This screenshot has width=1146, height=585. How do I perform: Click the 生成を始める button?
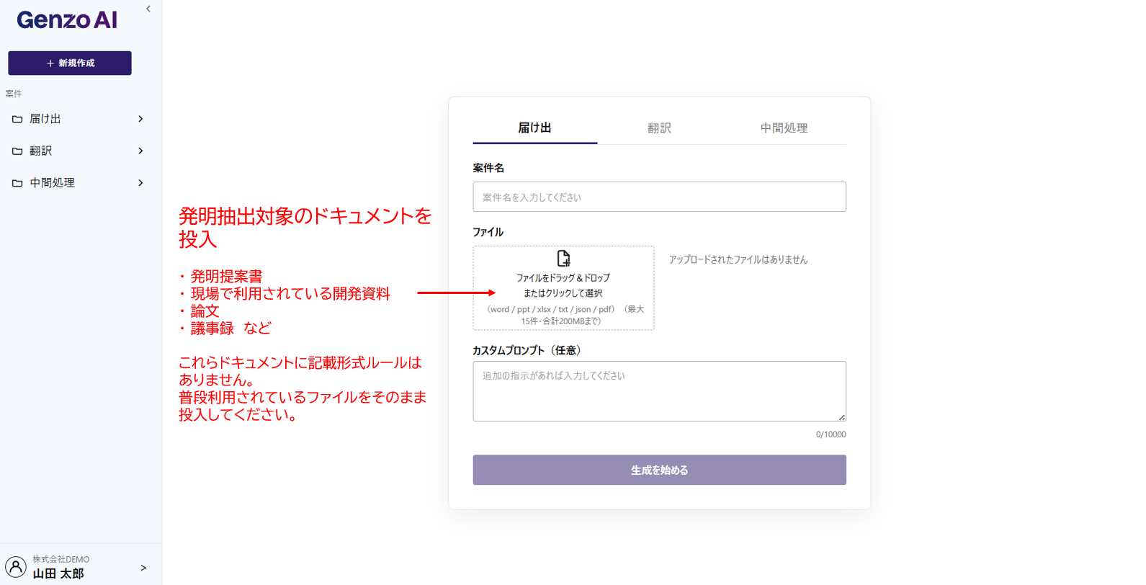click(x=660, y=470)
